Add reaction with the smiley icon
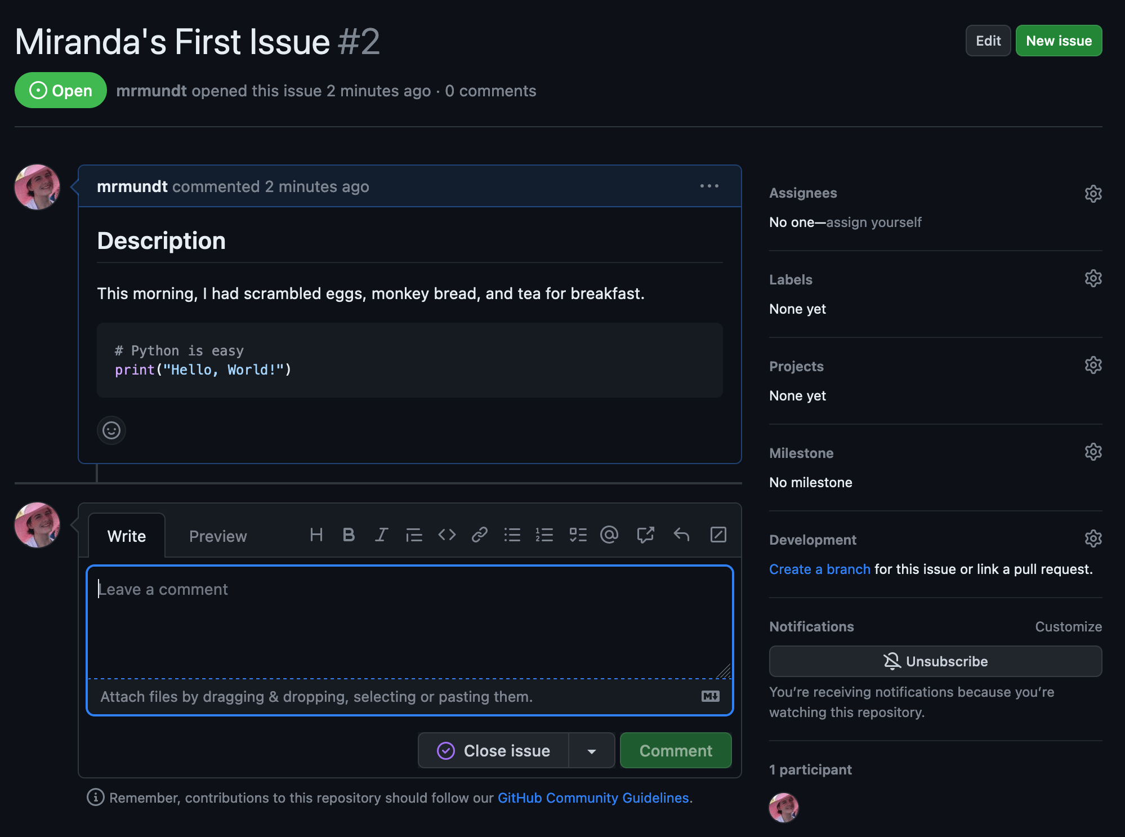This screenshot has height=837, width=1125. coord(111,430)
